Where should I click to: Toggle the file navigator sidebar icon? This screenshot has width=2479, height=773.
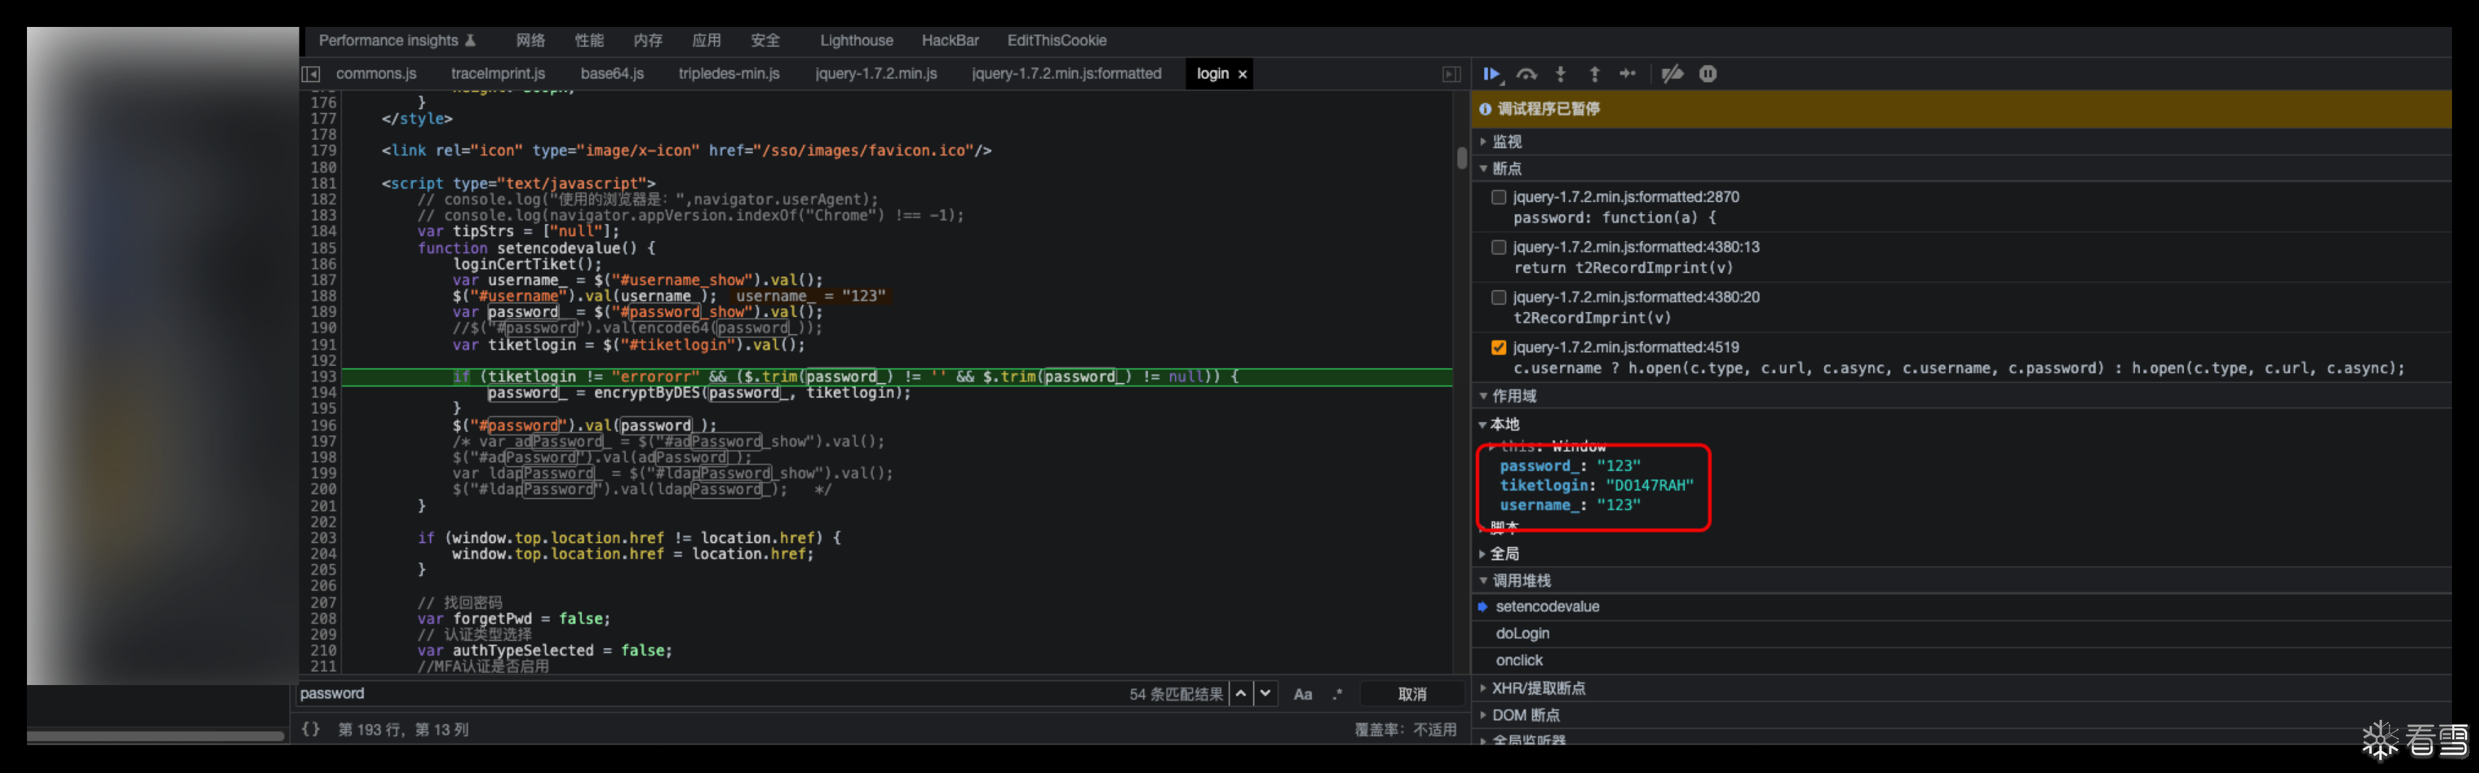pos(311,74)
